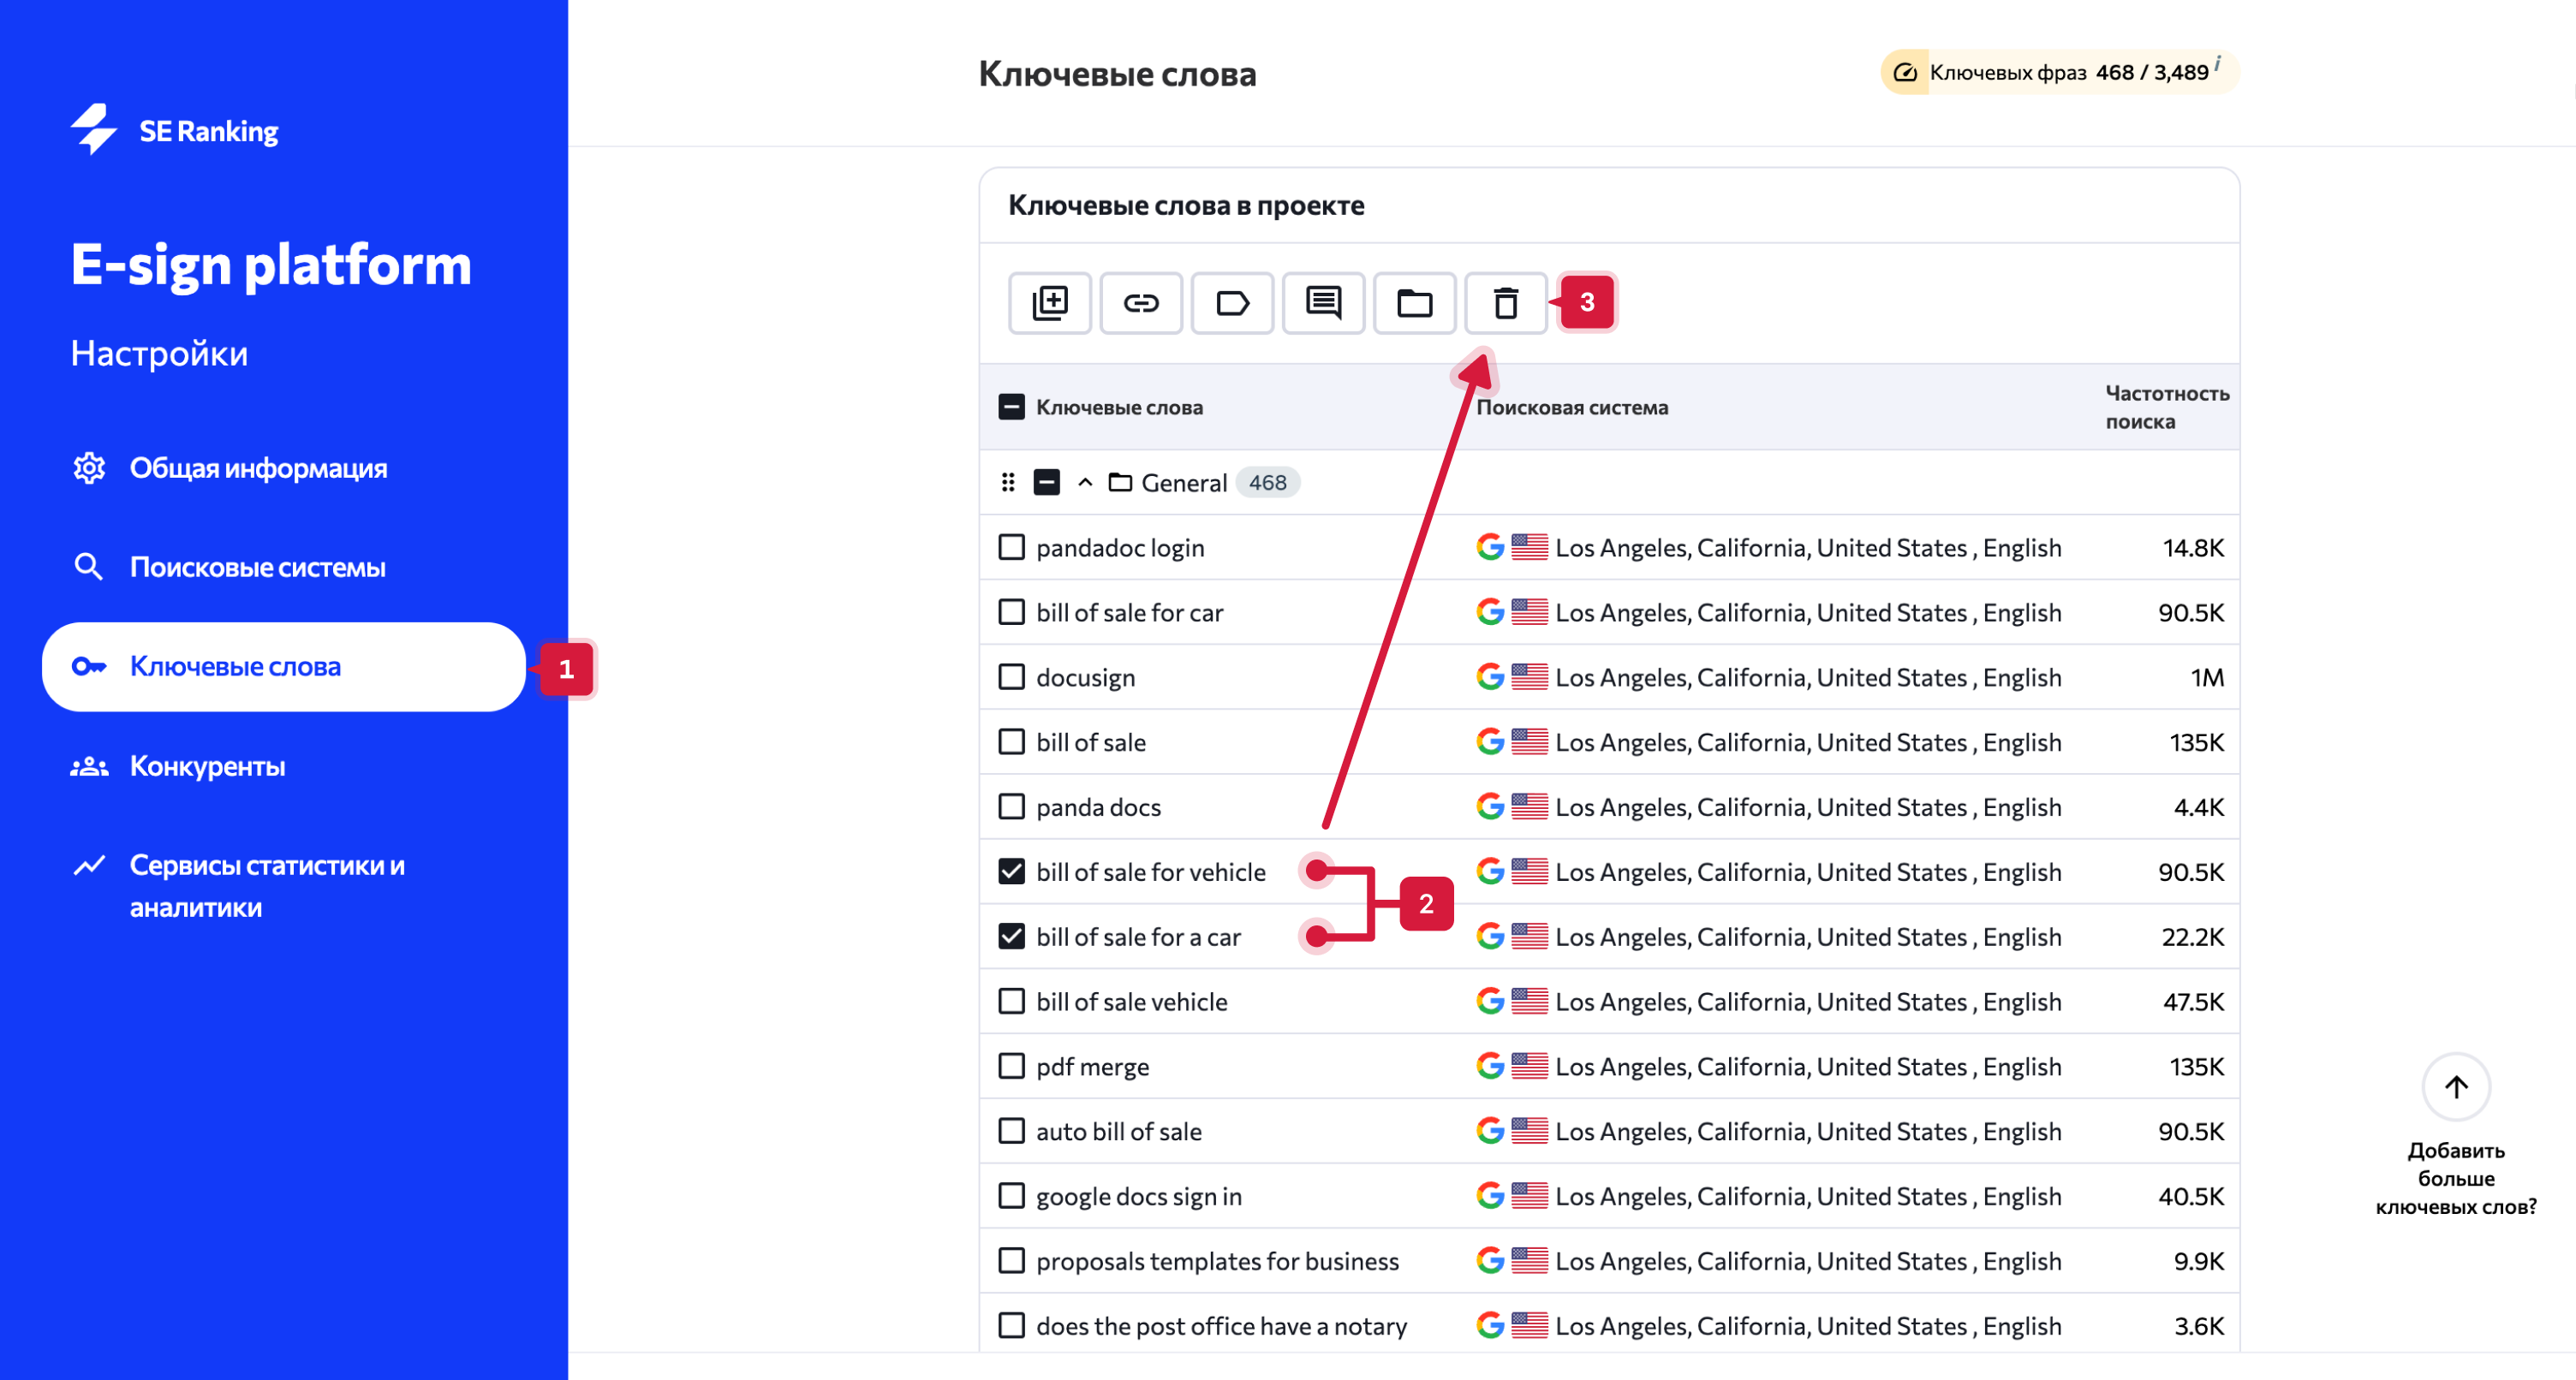Check the pdf merge checkbox
This screenshot has height=1380, width=2576.
click(x=1012, y=1066)
